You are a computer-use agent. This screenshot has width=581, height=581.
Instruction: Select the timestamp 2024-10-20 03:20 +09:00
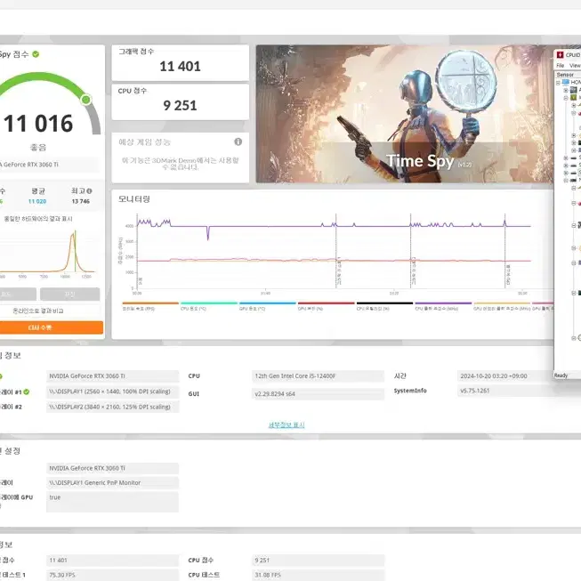click(x=505, y=375)
